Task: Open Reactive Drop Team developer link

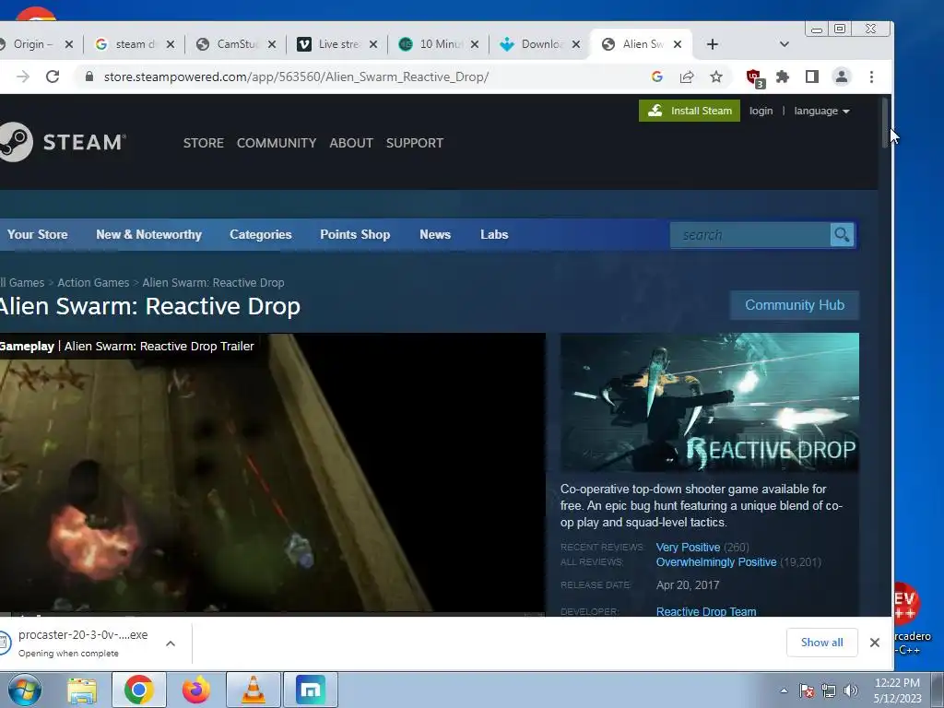Action: click(706, 611)
